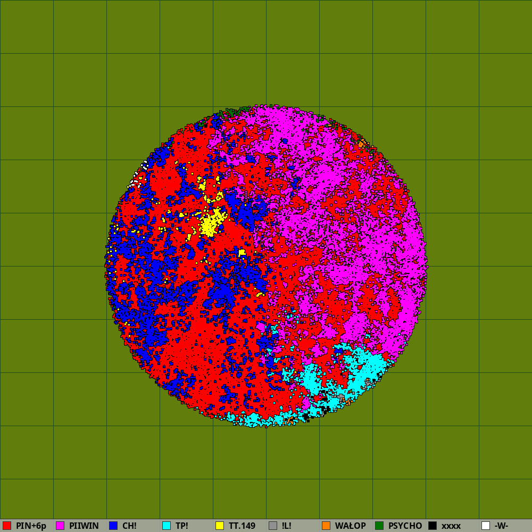Select the !L! legend label
532x532 pixels.
(286, 526)
